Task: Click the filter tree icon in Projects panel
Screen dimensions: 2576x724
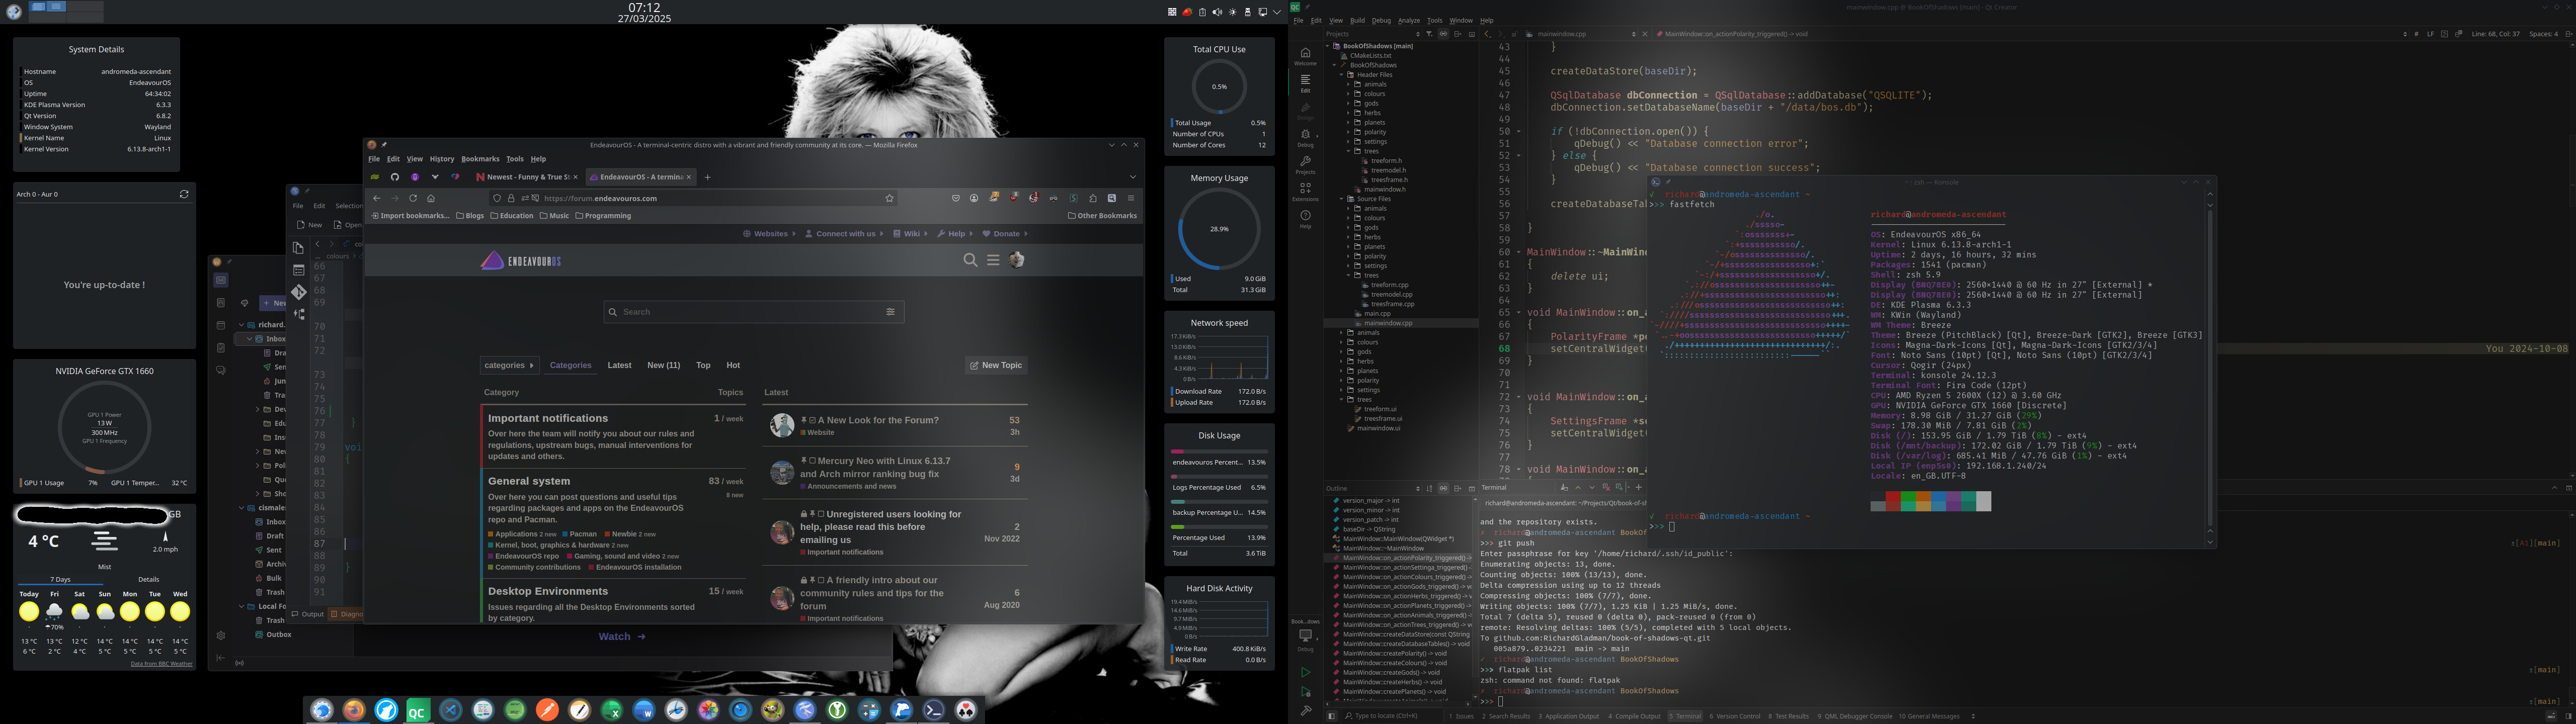Action: [1429, 34]
